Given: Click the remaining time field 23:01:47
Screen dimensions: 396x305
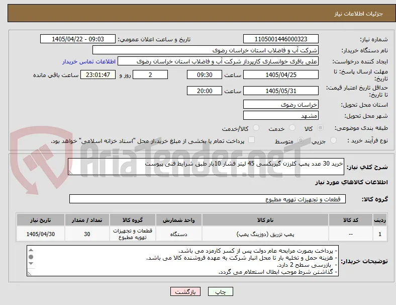Looking at the screenshot, I should [98, 74].
